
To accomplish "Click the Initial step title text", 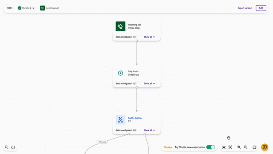I will coord(134,28).
